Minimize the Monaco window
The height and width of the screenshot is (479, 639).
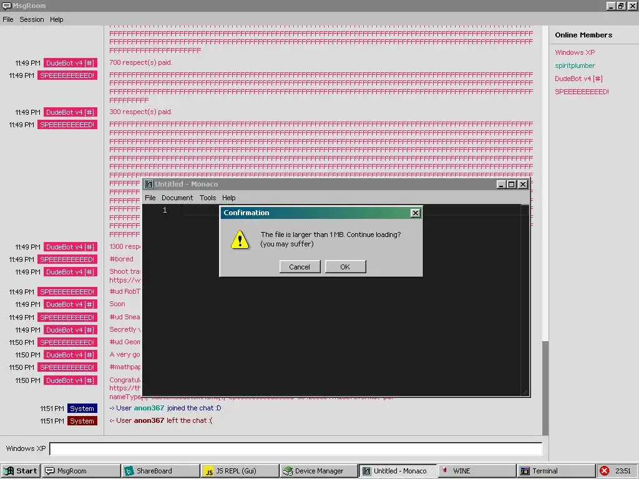click(501, 185)
